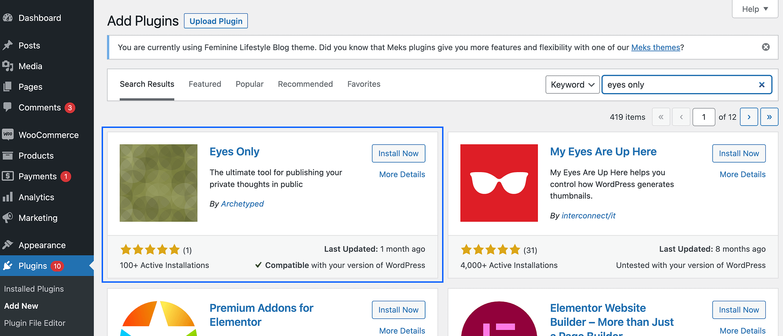Click Premium Addons for Elementor icon

[x=159, y=318]
